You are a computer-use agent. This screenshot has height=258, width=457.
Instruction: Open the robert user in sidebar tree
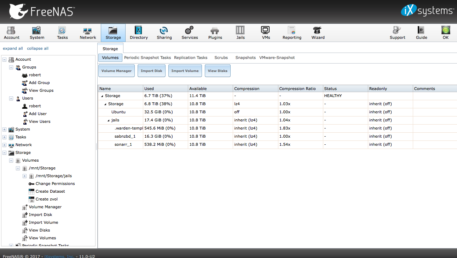point(35,106)
